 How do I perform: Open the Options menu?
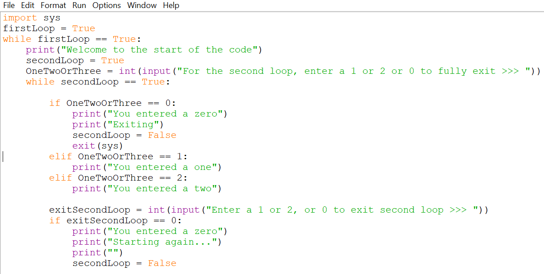(x=107, y=5)
